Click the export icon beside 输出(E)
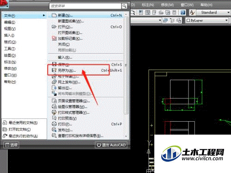The image size is (231, 173). (x=54, y=88)
